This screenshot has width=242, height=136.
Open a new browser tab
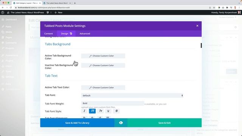tap(75, 3)
